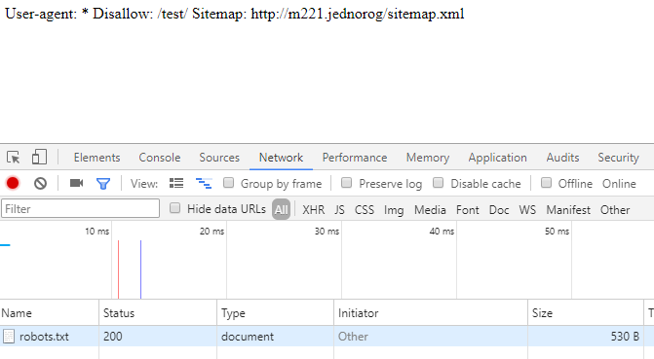654x359 pixels.
Task: Click inside the Filter text field
Action: pos(81,208)
